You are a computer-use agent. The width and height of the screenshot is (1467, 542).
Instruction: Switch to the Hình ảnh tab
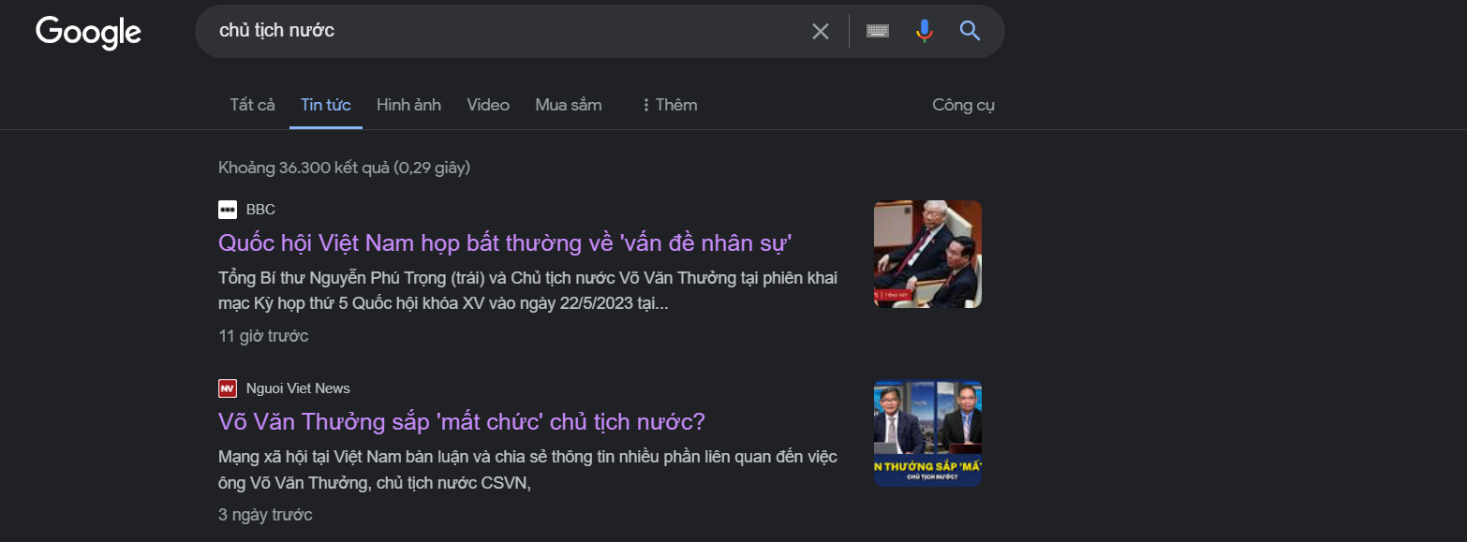(408, 105)
